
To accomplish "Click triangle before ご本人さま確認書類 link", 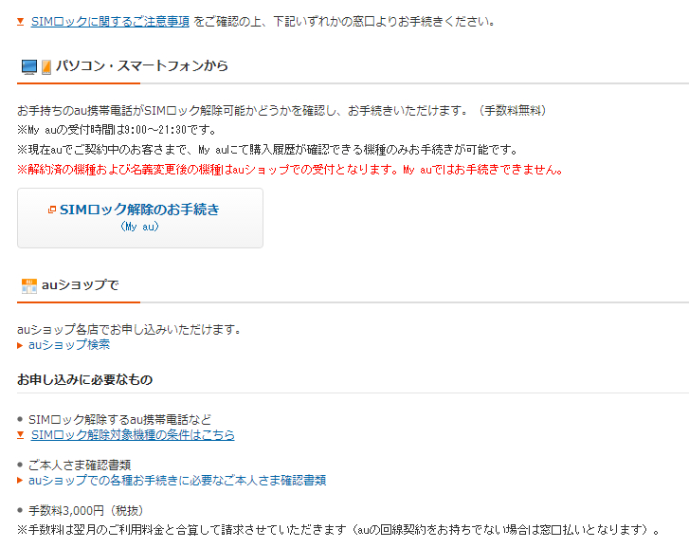I will (20, 481).
